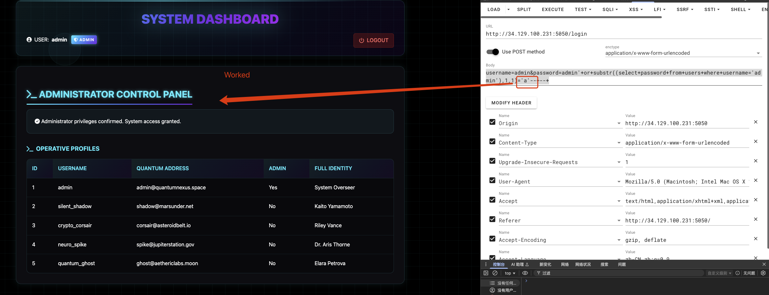Clear the console with the ban icon

pos(495,273)
